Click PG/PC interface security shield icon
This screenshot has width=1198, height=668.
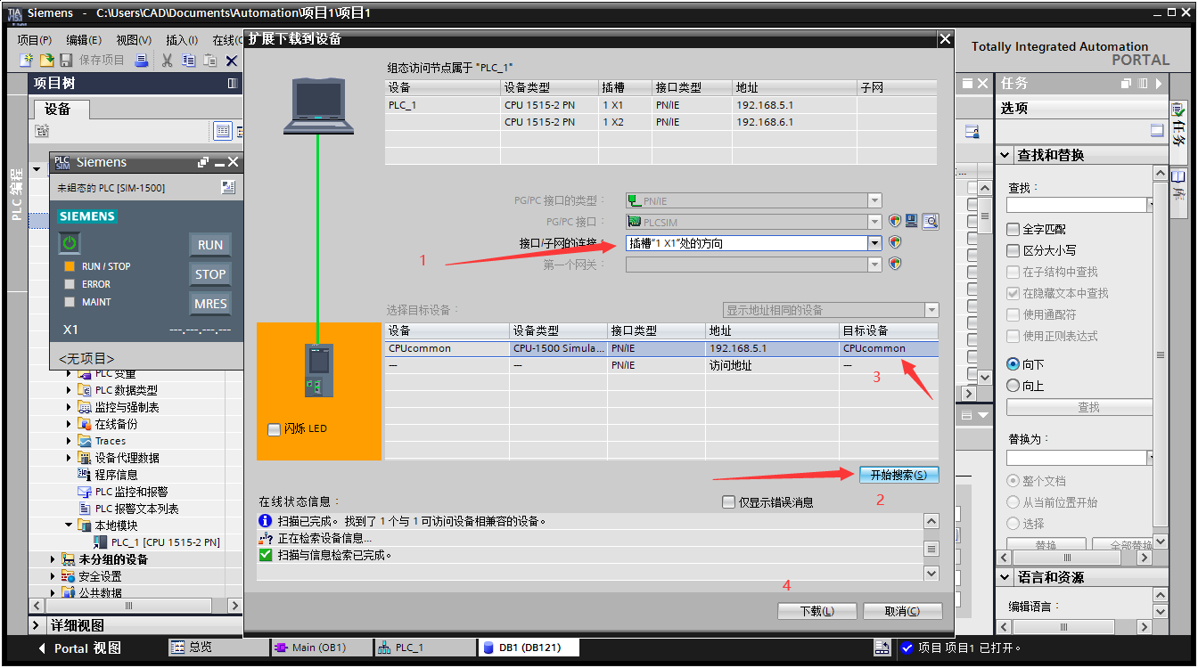click(895, 221)
